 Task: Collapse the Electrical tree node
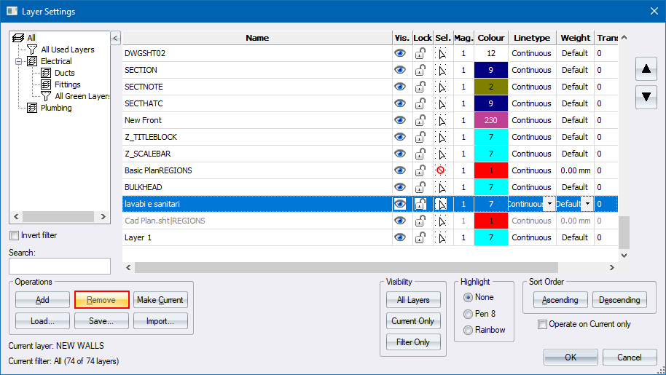click(x=18, y=61)
